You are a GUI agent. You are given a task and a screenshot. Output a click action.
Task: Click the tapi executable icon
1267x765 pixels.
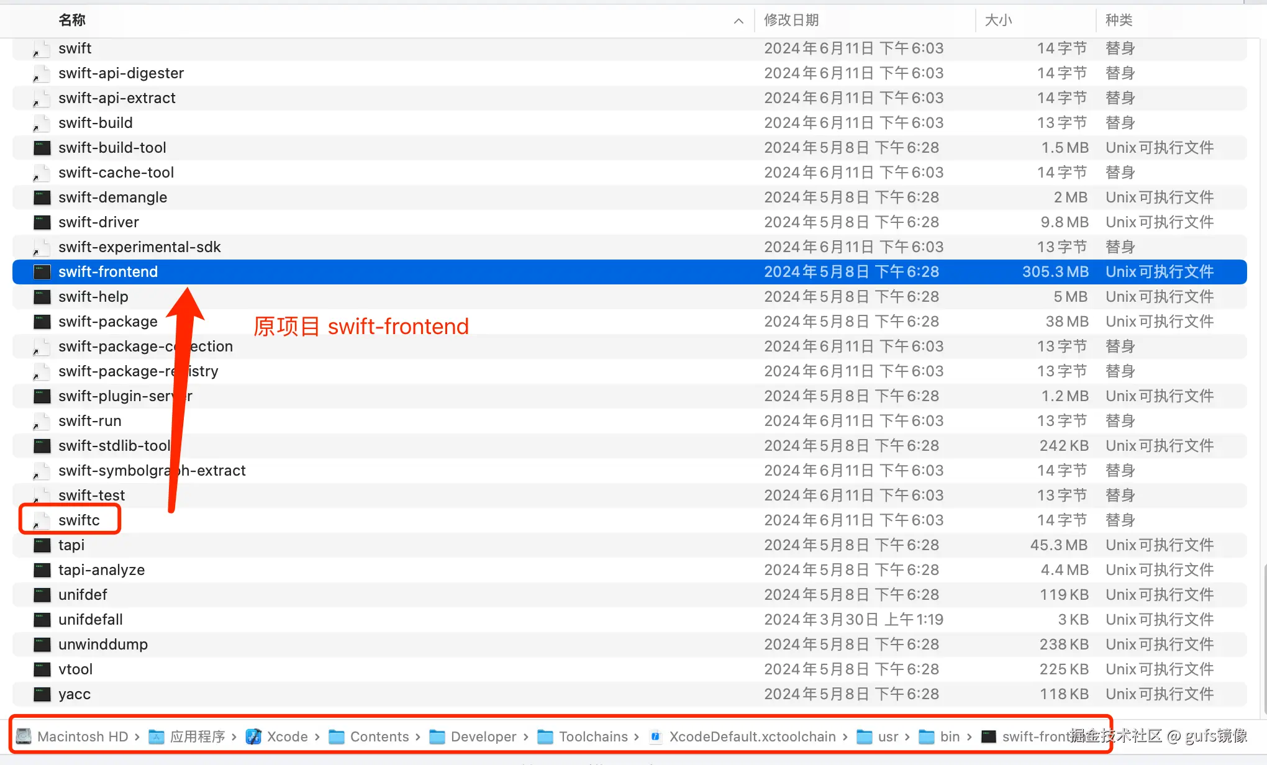[x=42, y=545]
